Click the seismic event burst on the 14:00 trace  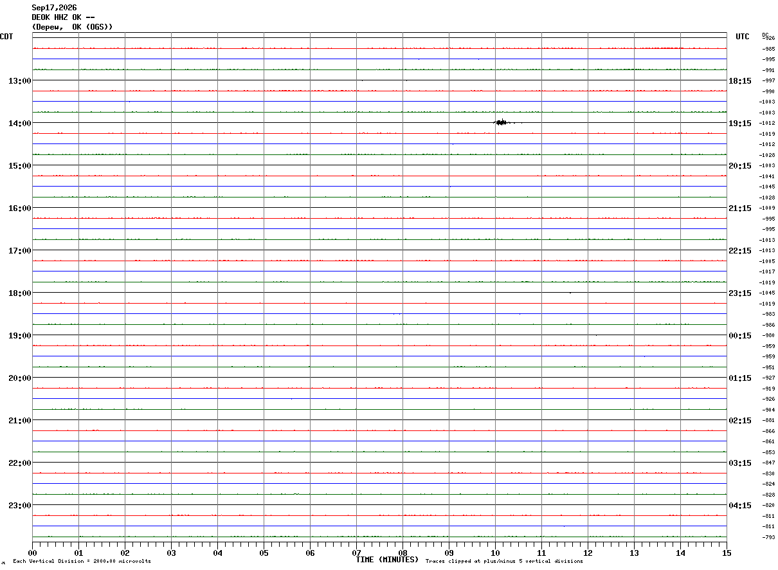(x=502, y=122)
